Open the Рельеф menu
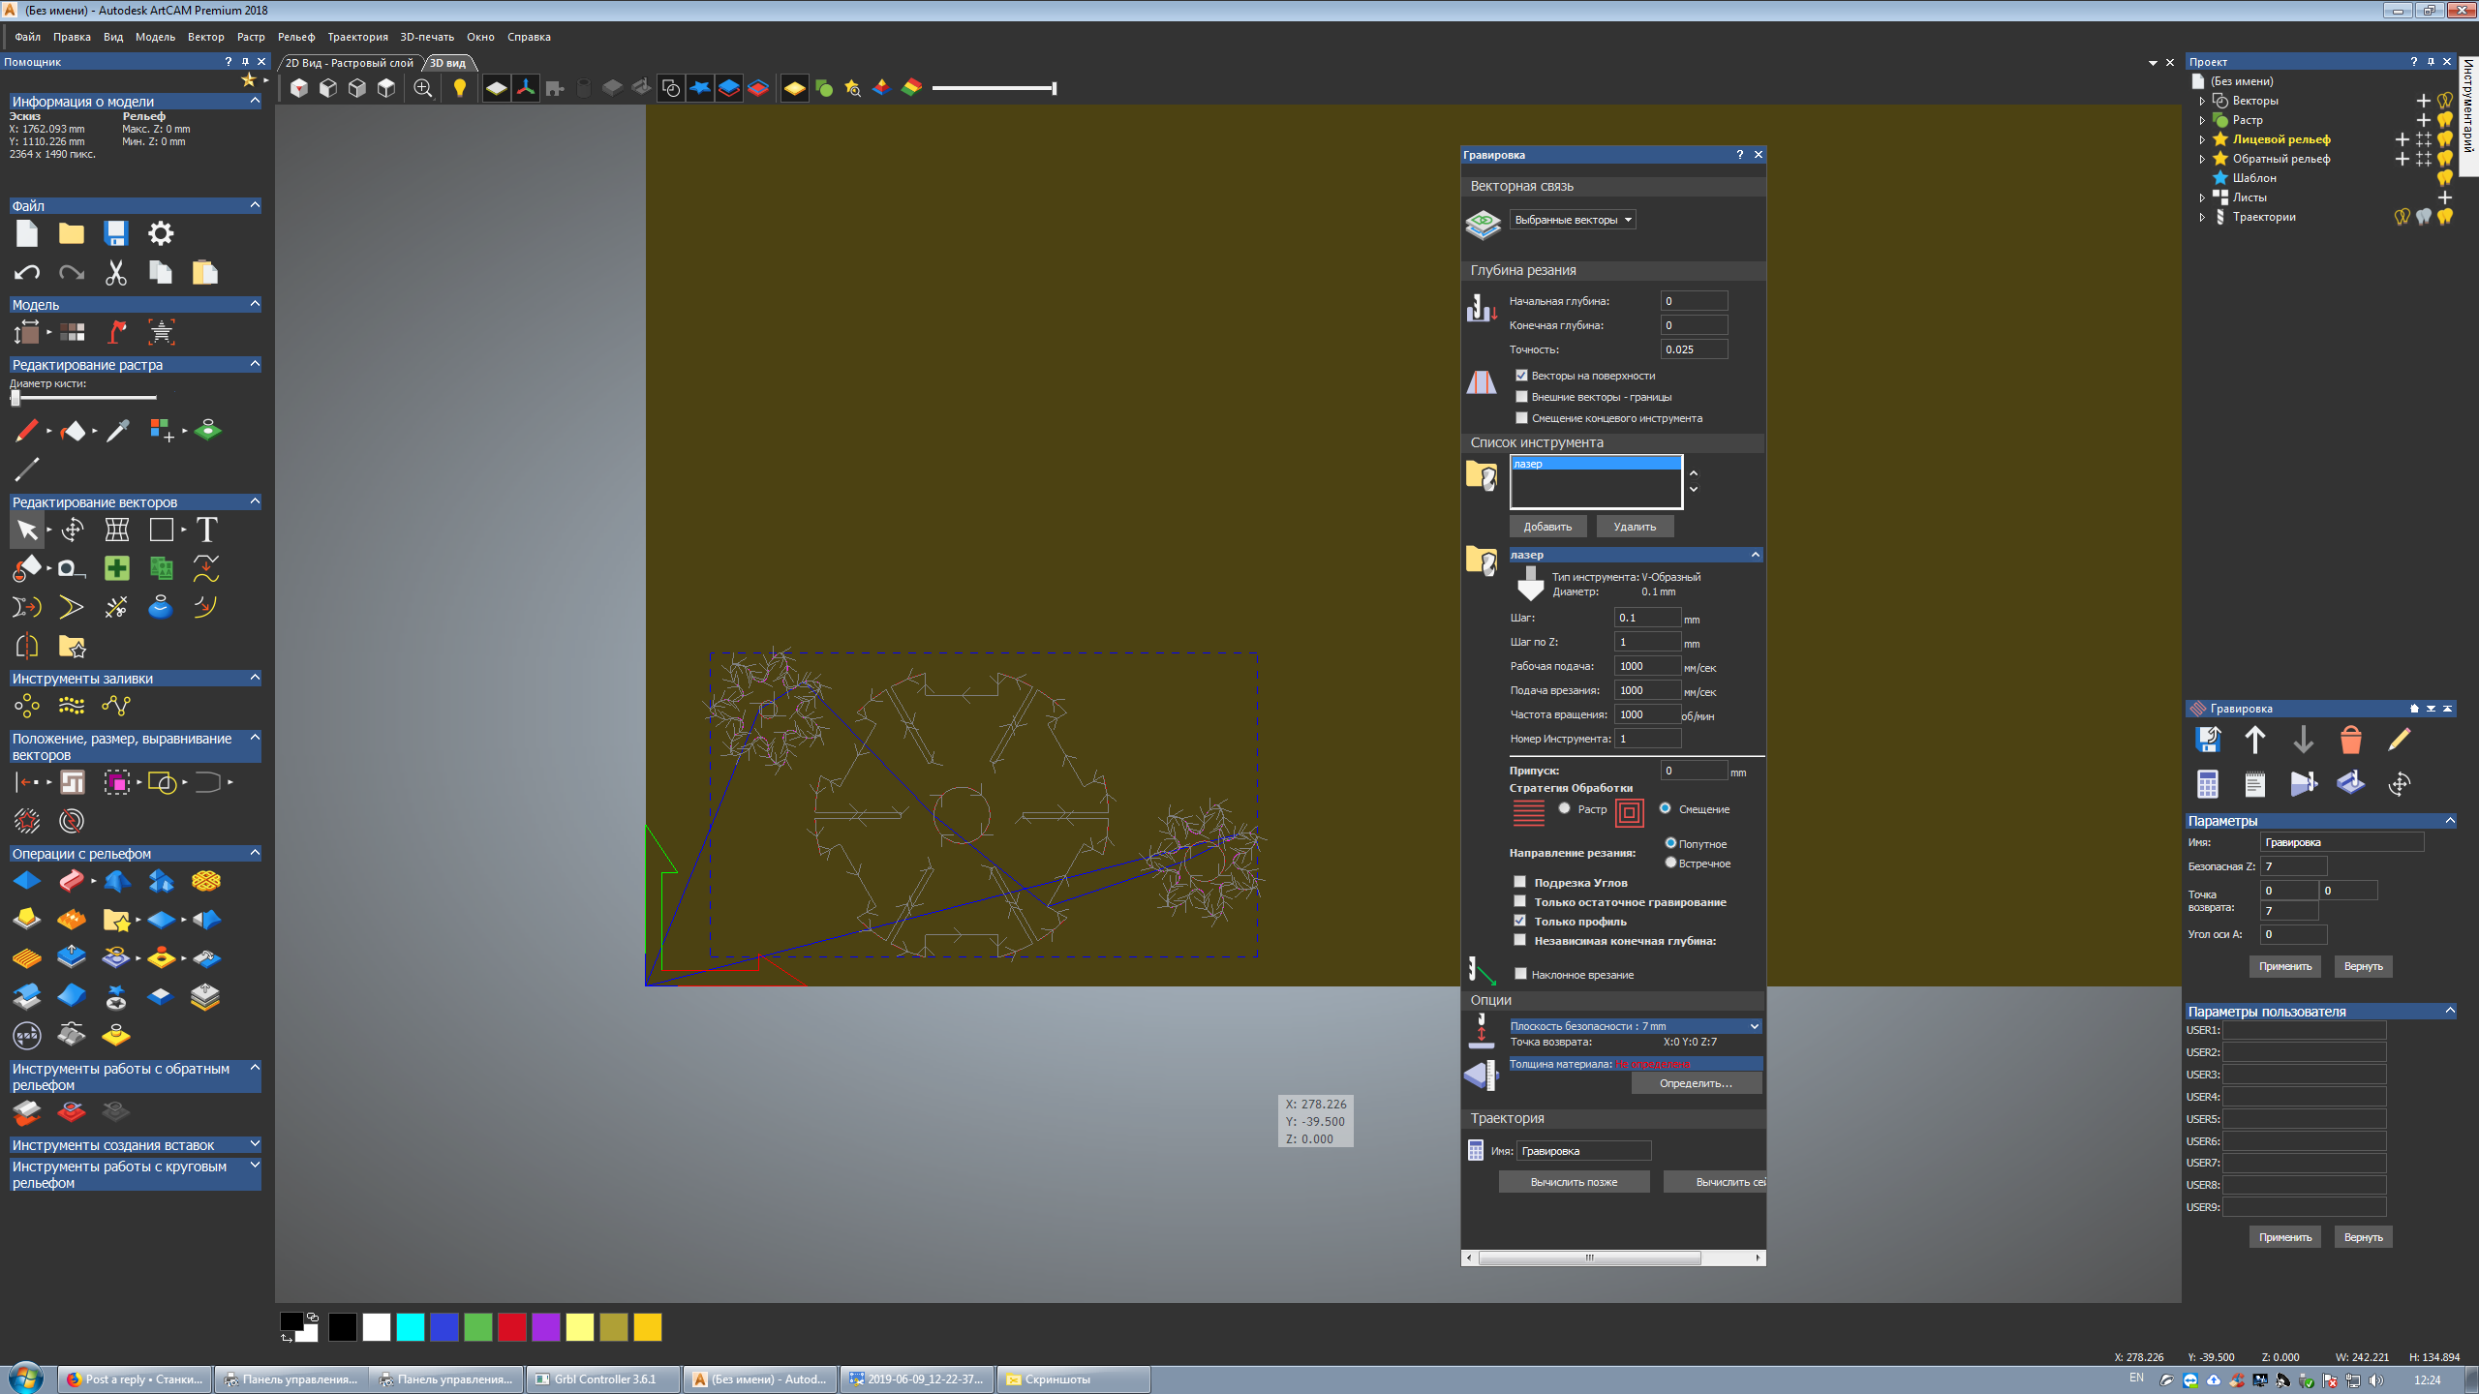 point(296,37)
